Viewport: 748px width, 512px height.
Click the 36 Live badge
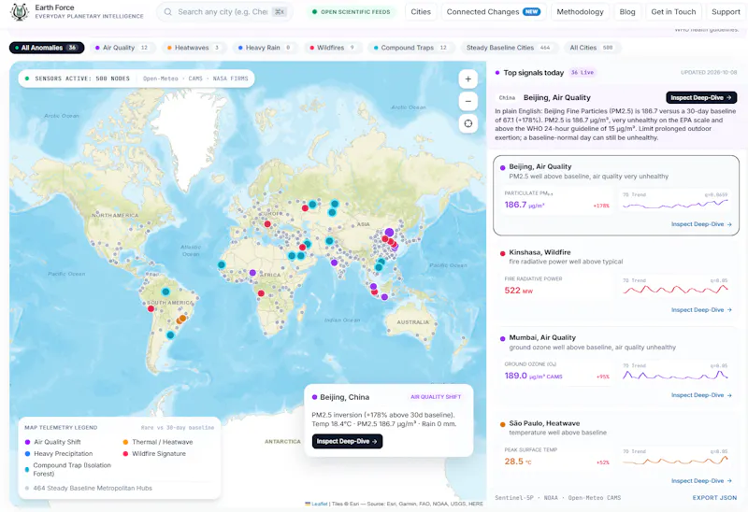pyautogui.click(x=583, y=73)
